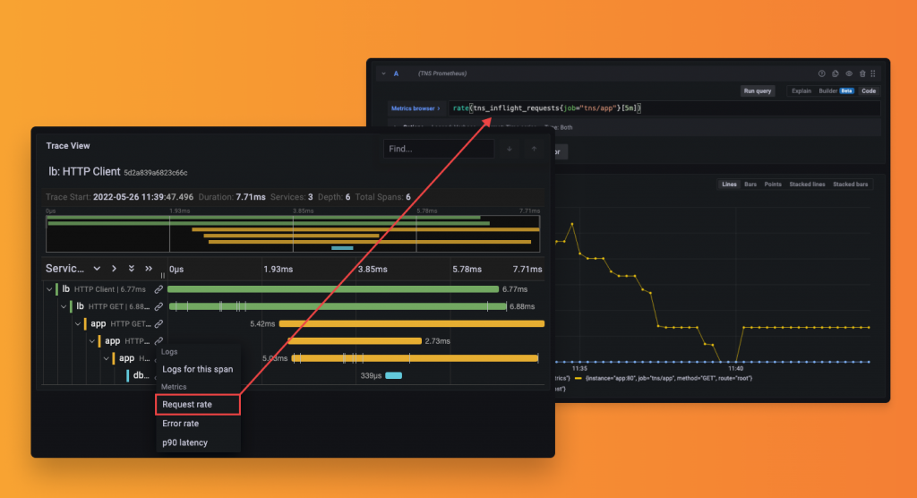The image size is (917, 498).
Task: Click into the PromQL rate query field
Action: (x=664, y=108)
